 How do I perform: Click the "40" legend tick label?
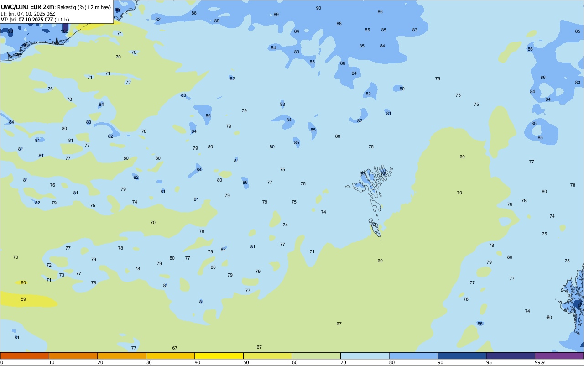(x=197, y=362)
